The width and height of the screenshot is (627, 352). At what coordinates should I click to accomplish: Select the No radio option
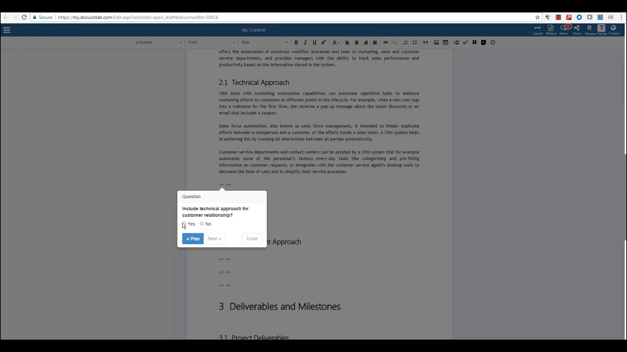pyautogui.click(x=202, y=224)
